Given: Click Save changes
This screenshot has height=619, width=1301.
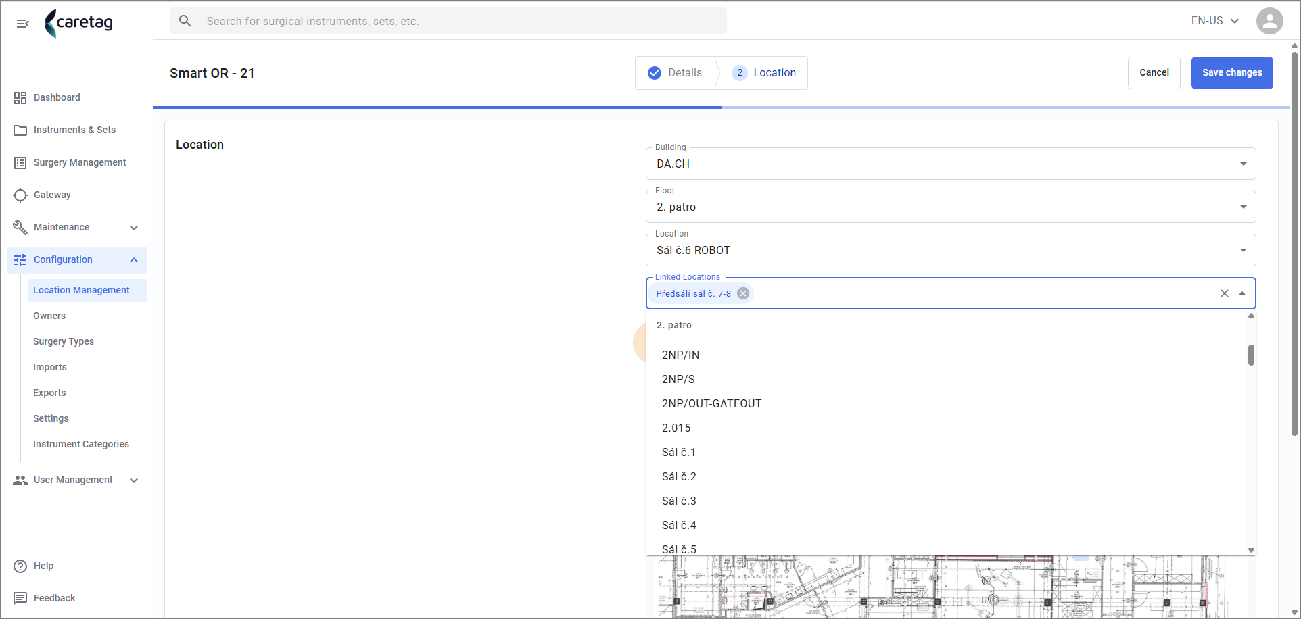Looking at the screenshot, I should coord(1232,73).
